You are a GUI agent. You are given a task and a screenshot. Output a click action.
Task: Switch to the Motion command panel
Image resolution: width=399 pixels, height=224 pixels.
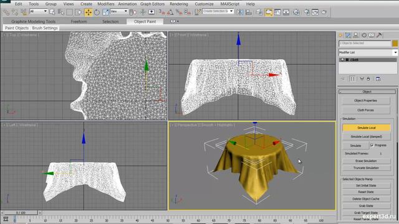364,35
